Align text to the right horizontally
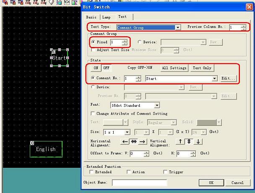 143,142
